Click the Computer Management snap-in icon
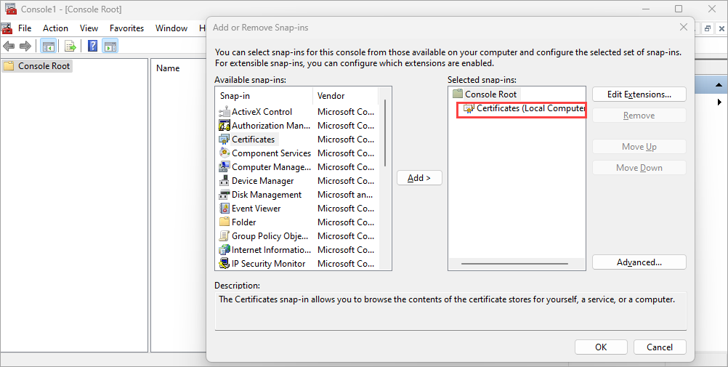 click(225, 166)
